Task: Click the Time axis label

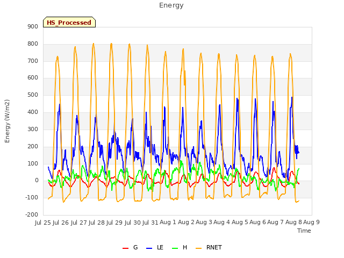Action: click(x=304, y=231)
